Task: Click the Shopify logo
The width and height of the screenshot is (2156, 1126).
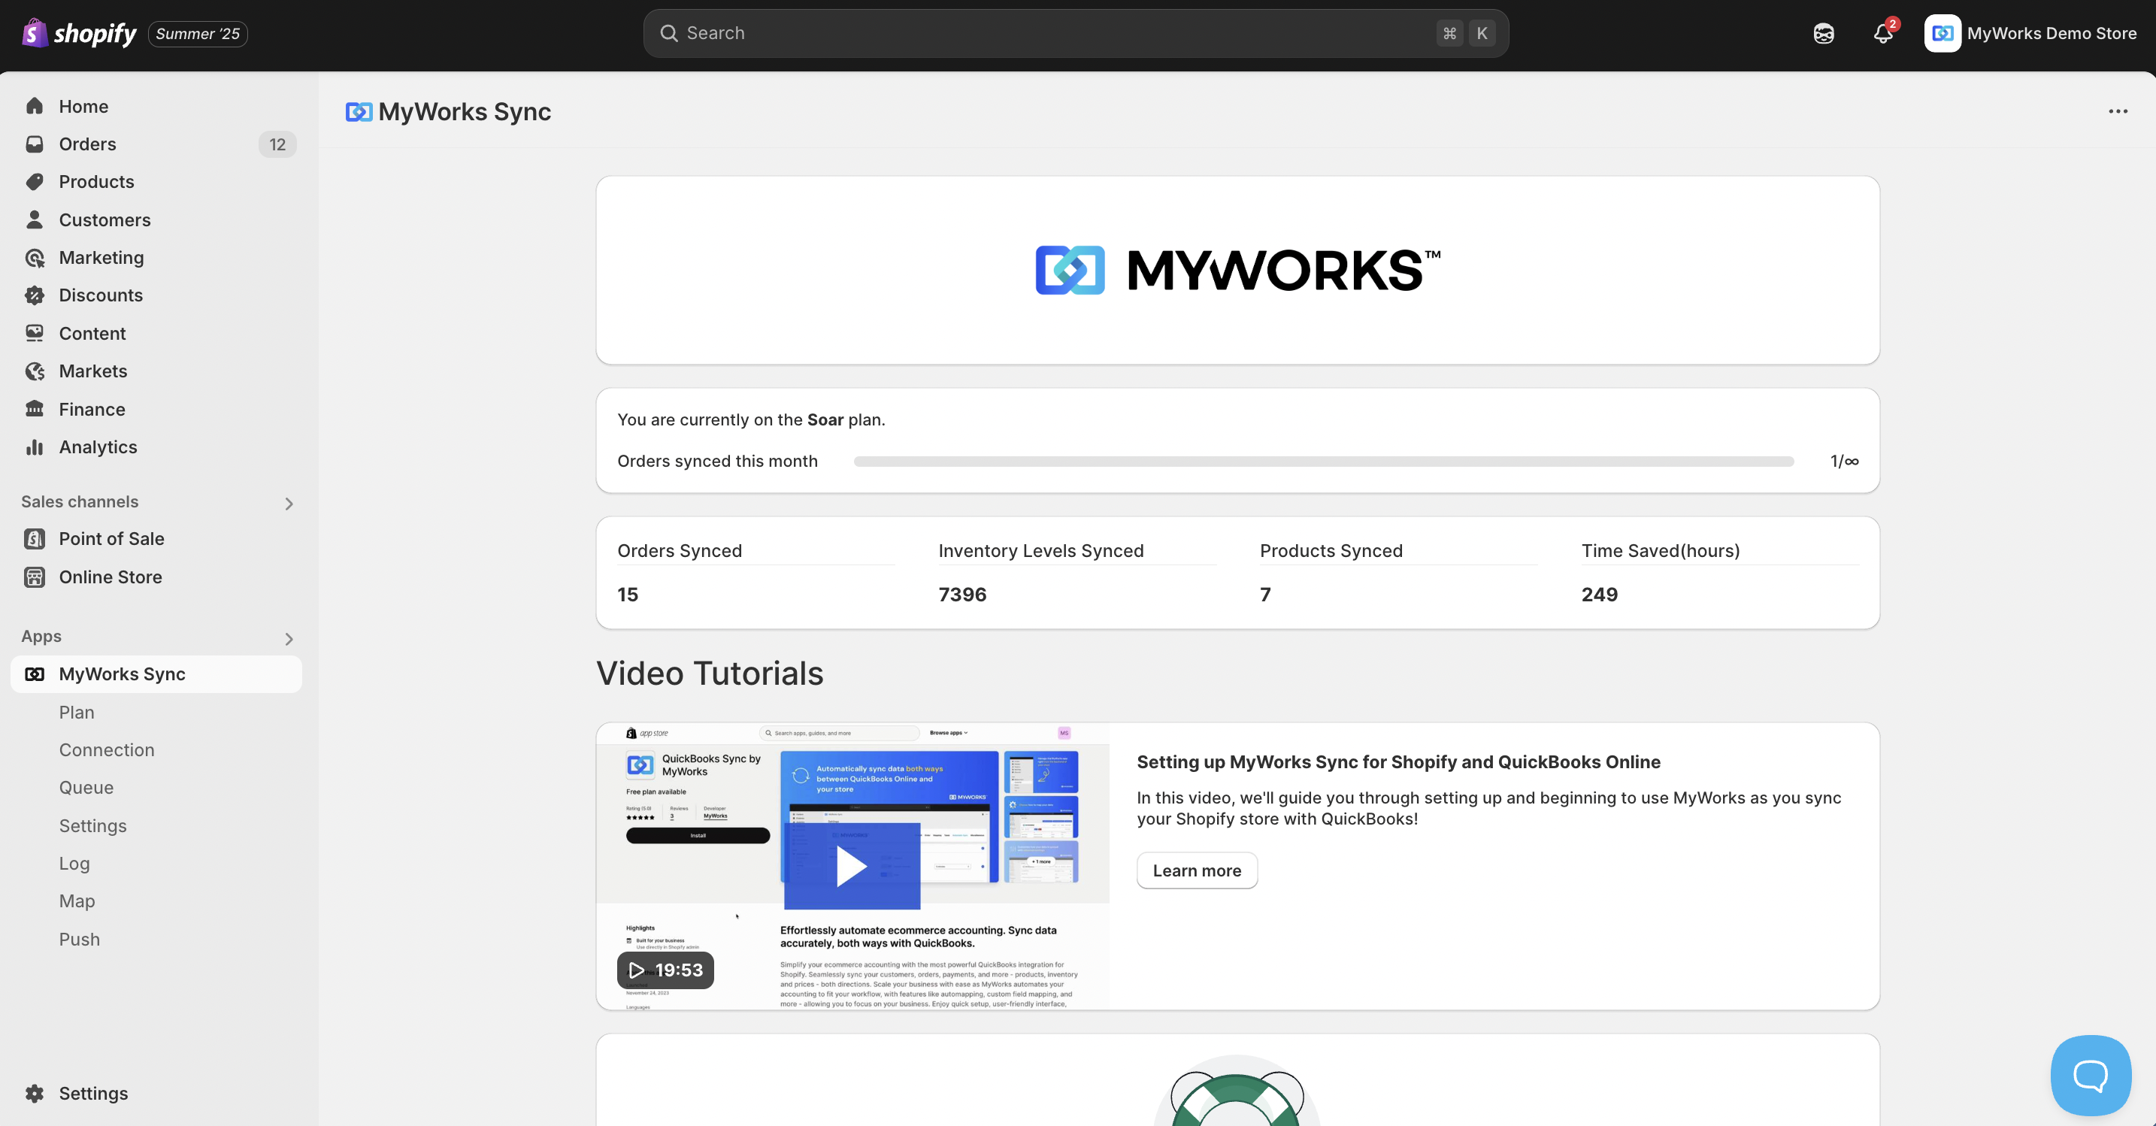Action: click(x=80, y=34)
